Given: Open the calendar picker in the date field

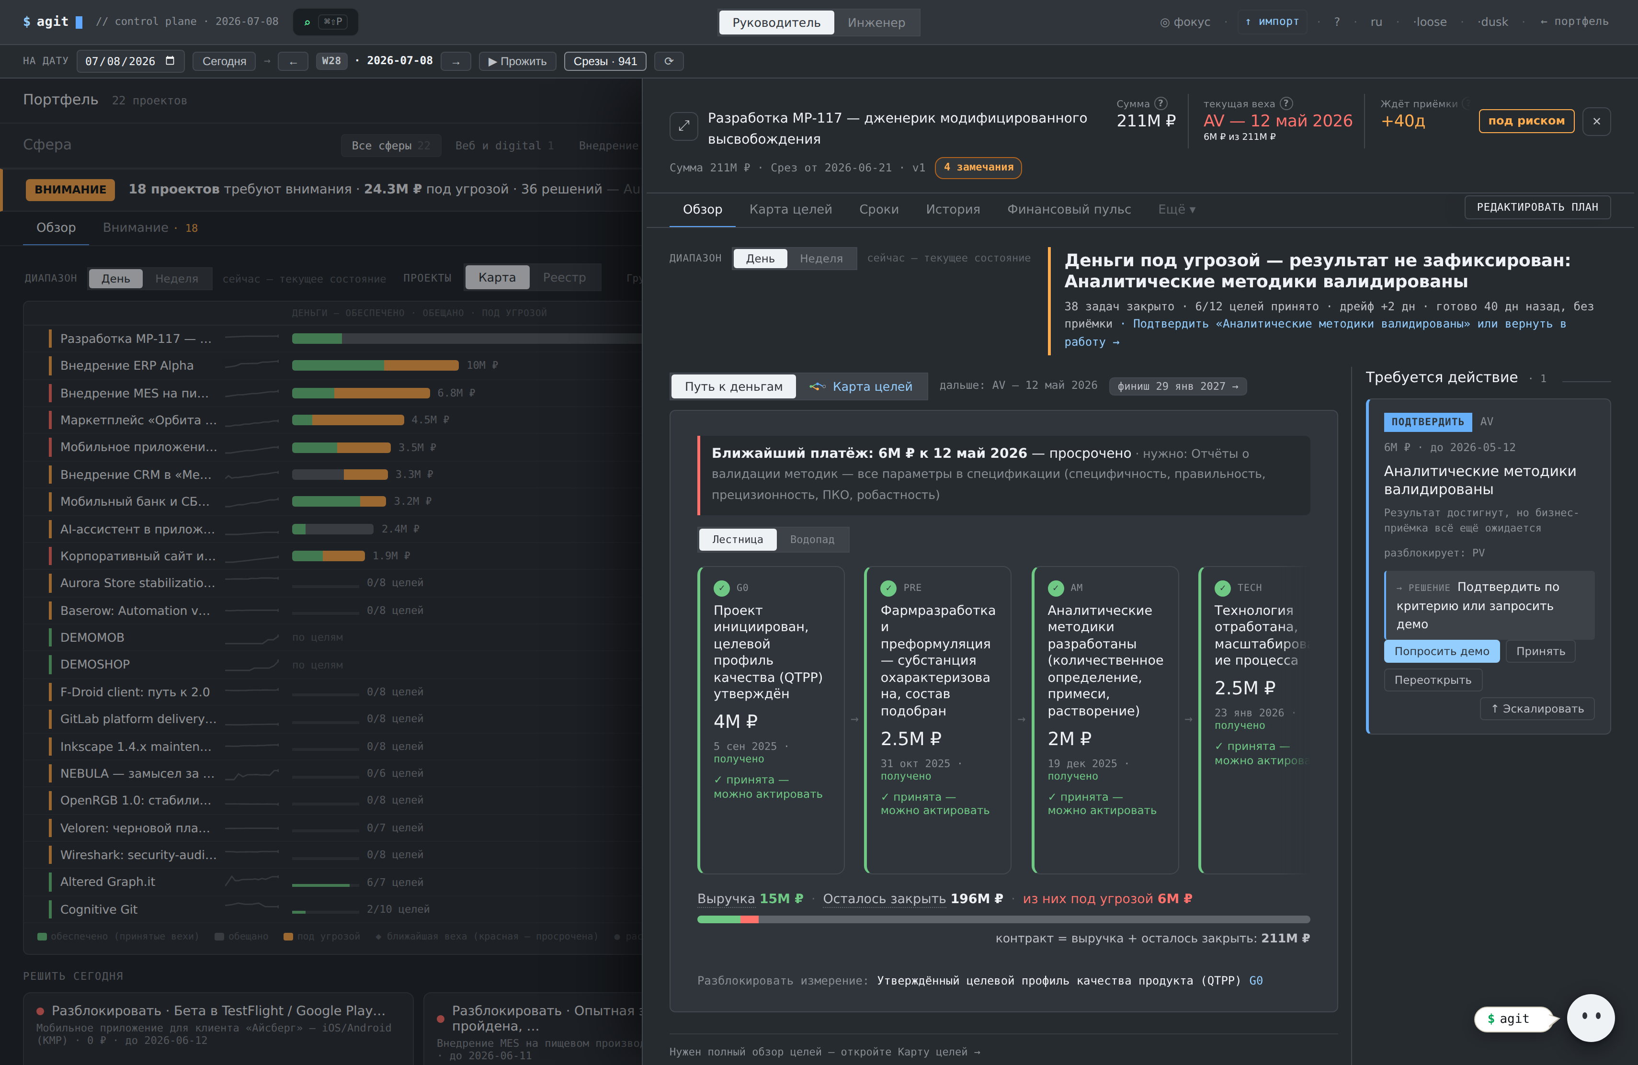Looking at the screenshot, I should 170,60.
